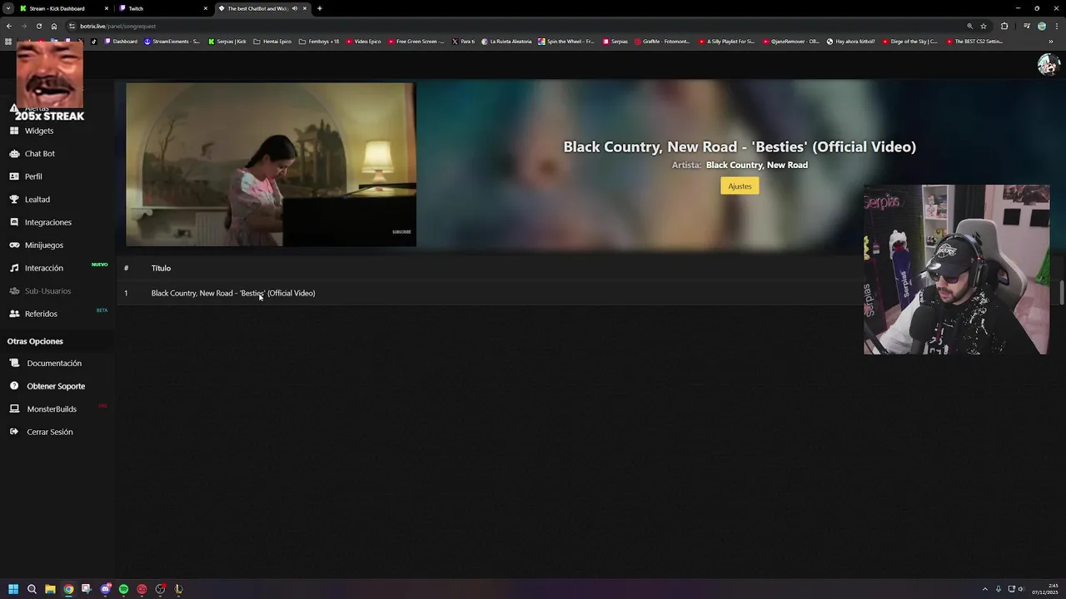Open File Explorer from the taskbar
Viewport: 1066px width, 599px height.
coord(50,589)
